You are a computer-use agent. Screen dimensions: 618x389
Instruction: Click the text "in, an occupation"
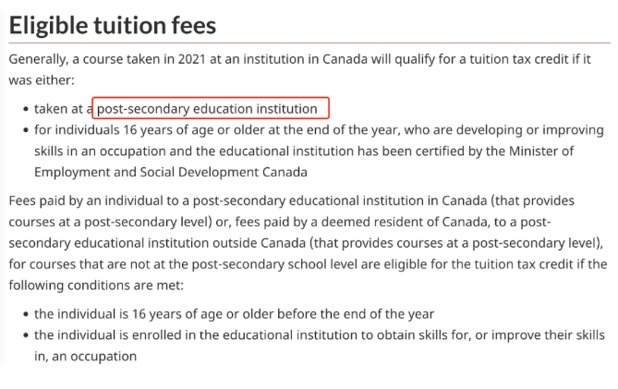(x=86, y=357)
